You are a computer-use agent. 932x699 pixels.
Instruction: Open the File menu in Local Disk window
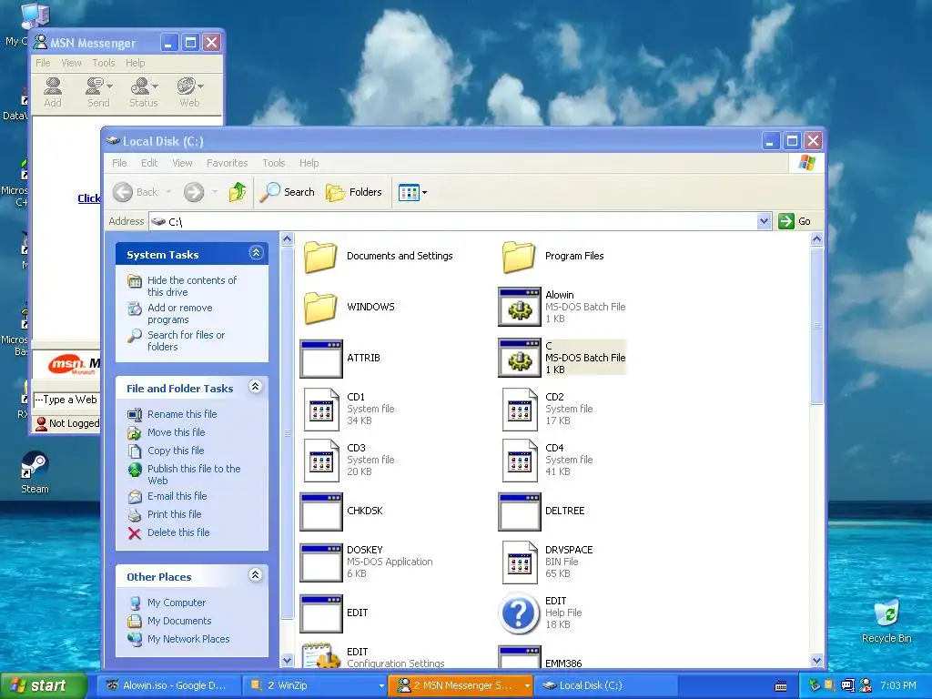click(x=119, y=163)
